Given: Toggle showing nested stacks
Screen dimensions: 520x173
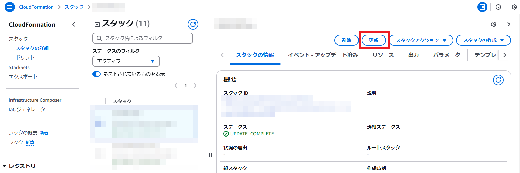Looking at the screenshot, I should pyautogui.click(x=96, y=74).
